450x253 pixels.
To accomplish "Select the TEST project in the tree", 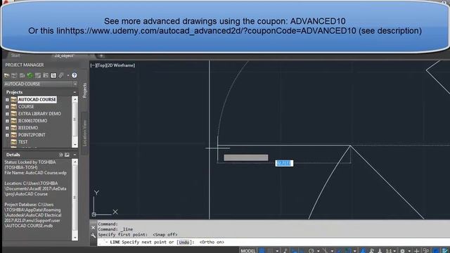I will [x=23, y=142].
